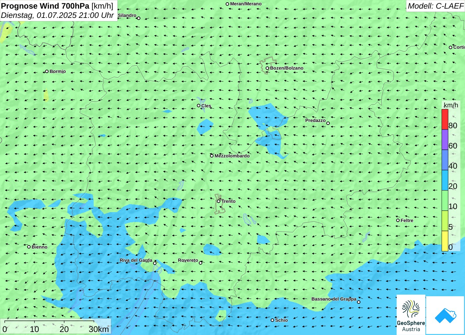Click the Trento city marker

pos(219,201)
